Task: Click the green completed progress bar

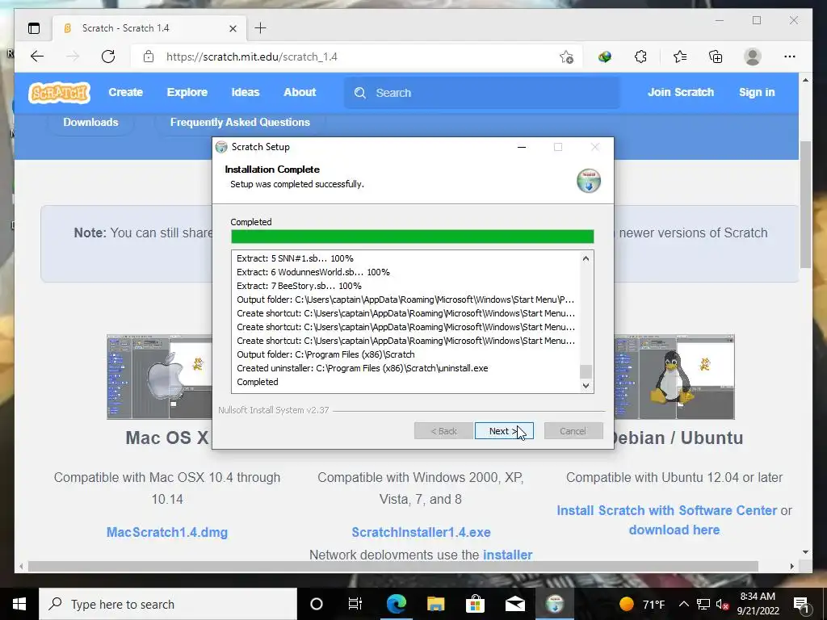Action: pos(413,237)
